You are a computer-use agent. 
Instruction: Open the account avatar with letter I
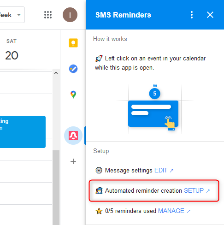pyautogui.click(x=70, y=15)
